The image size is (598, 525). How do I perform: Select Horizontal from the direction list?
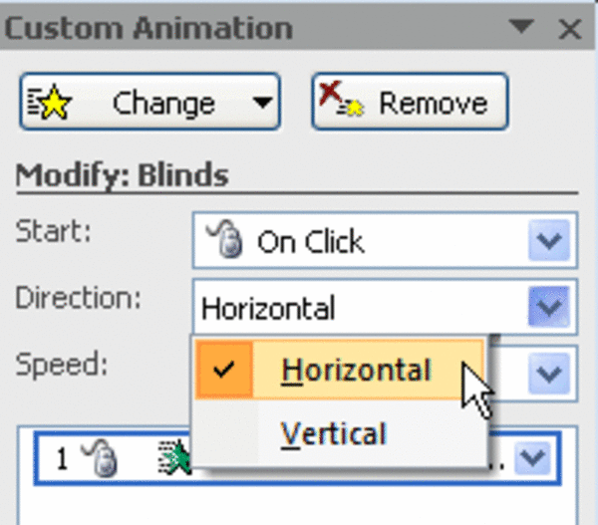point(356,370)
